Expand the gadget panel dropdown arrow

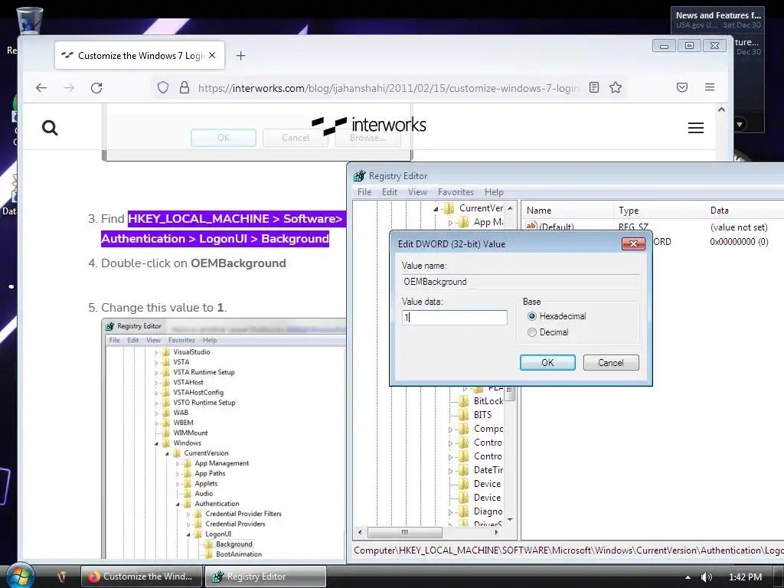click(740, 123)
